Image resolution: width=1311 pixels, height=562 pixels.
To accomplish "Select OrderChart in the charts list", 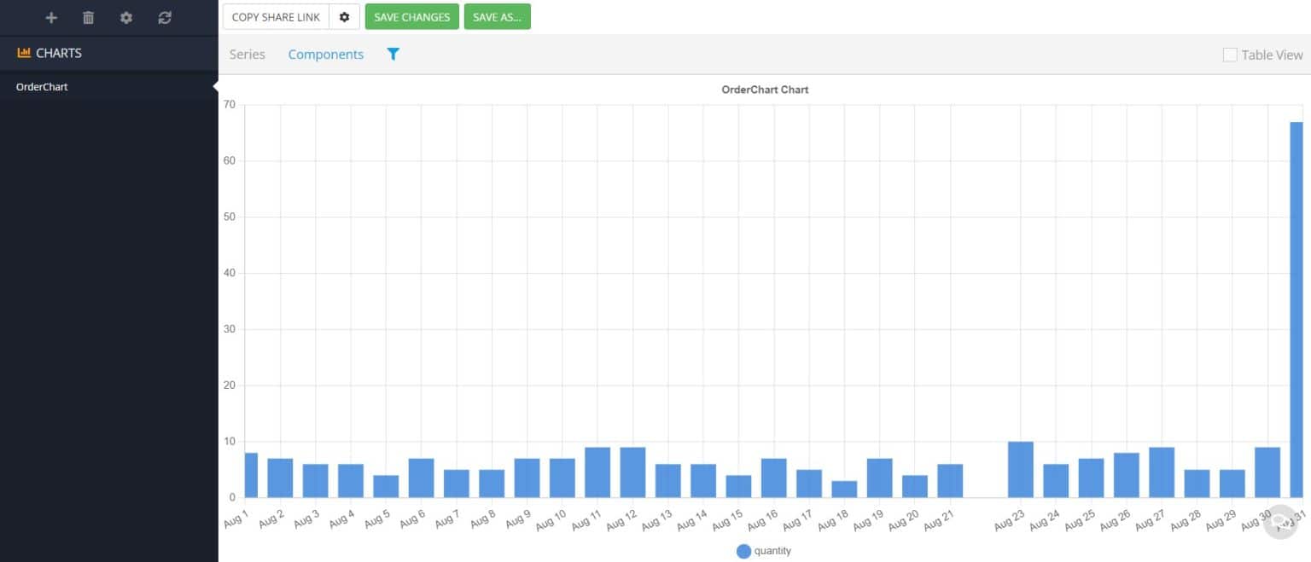I will (x=43, y=87).
